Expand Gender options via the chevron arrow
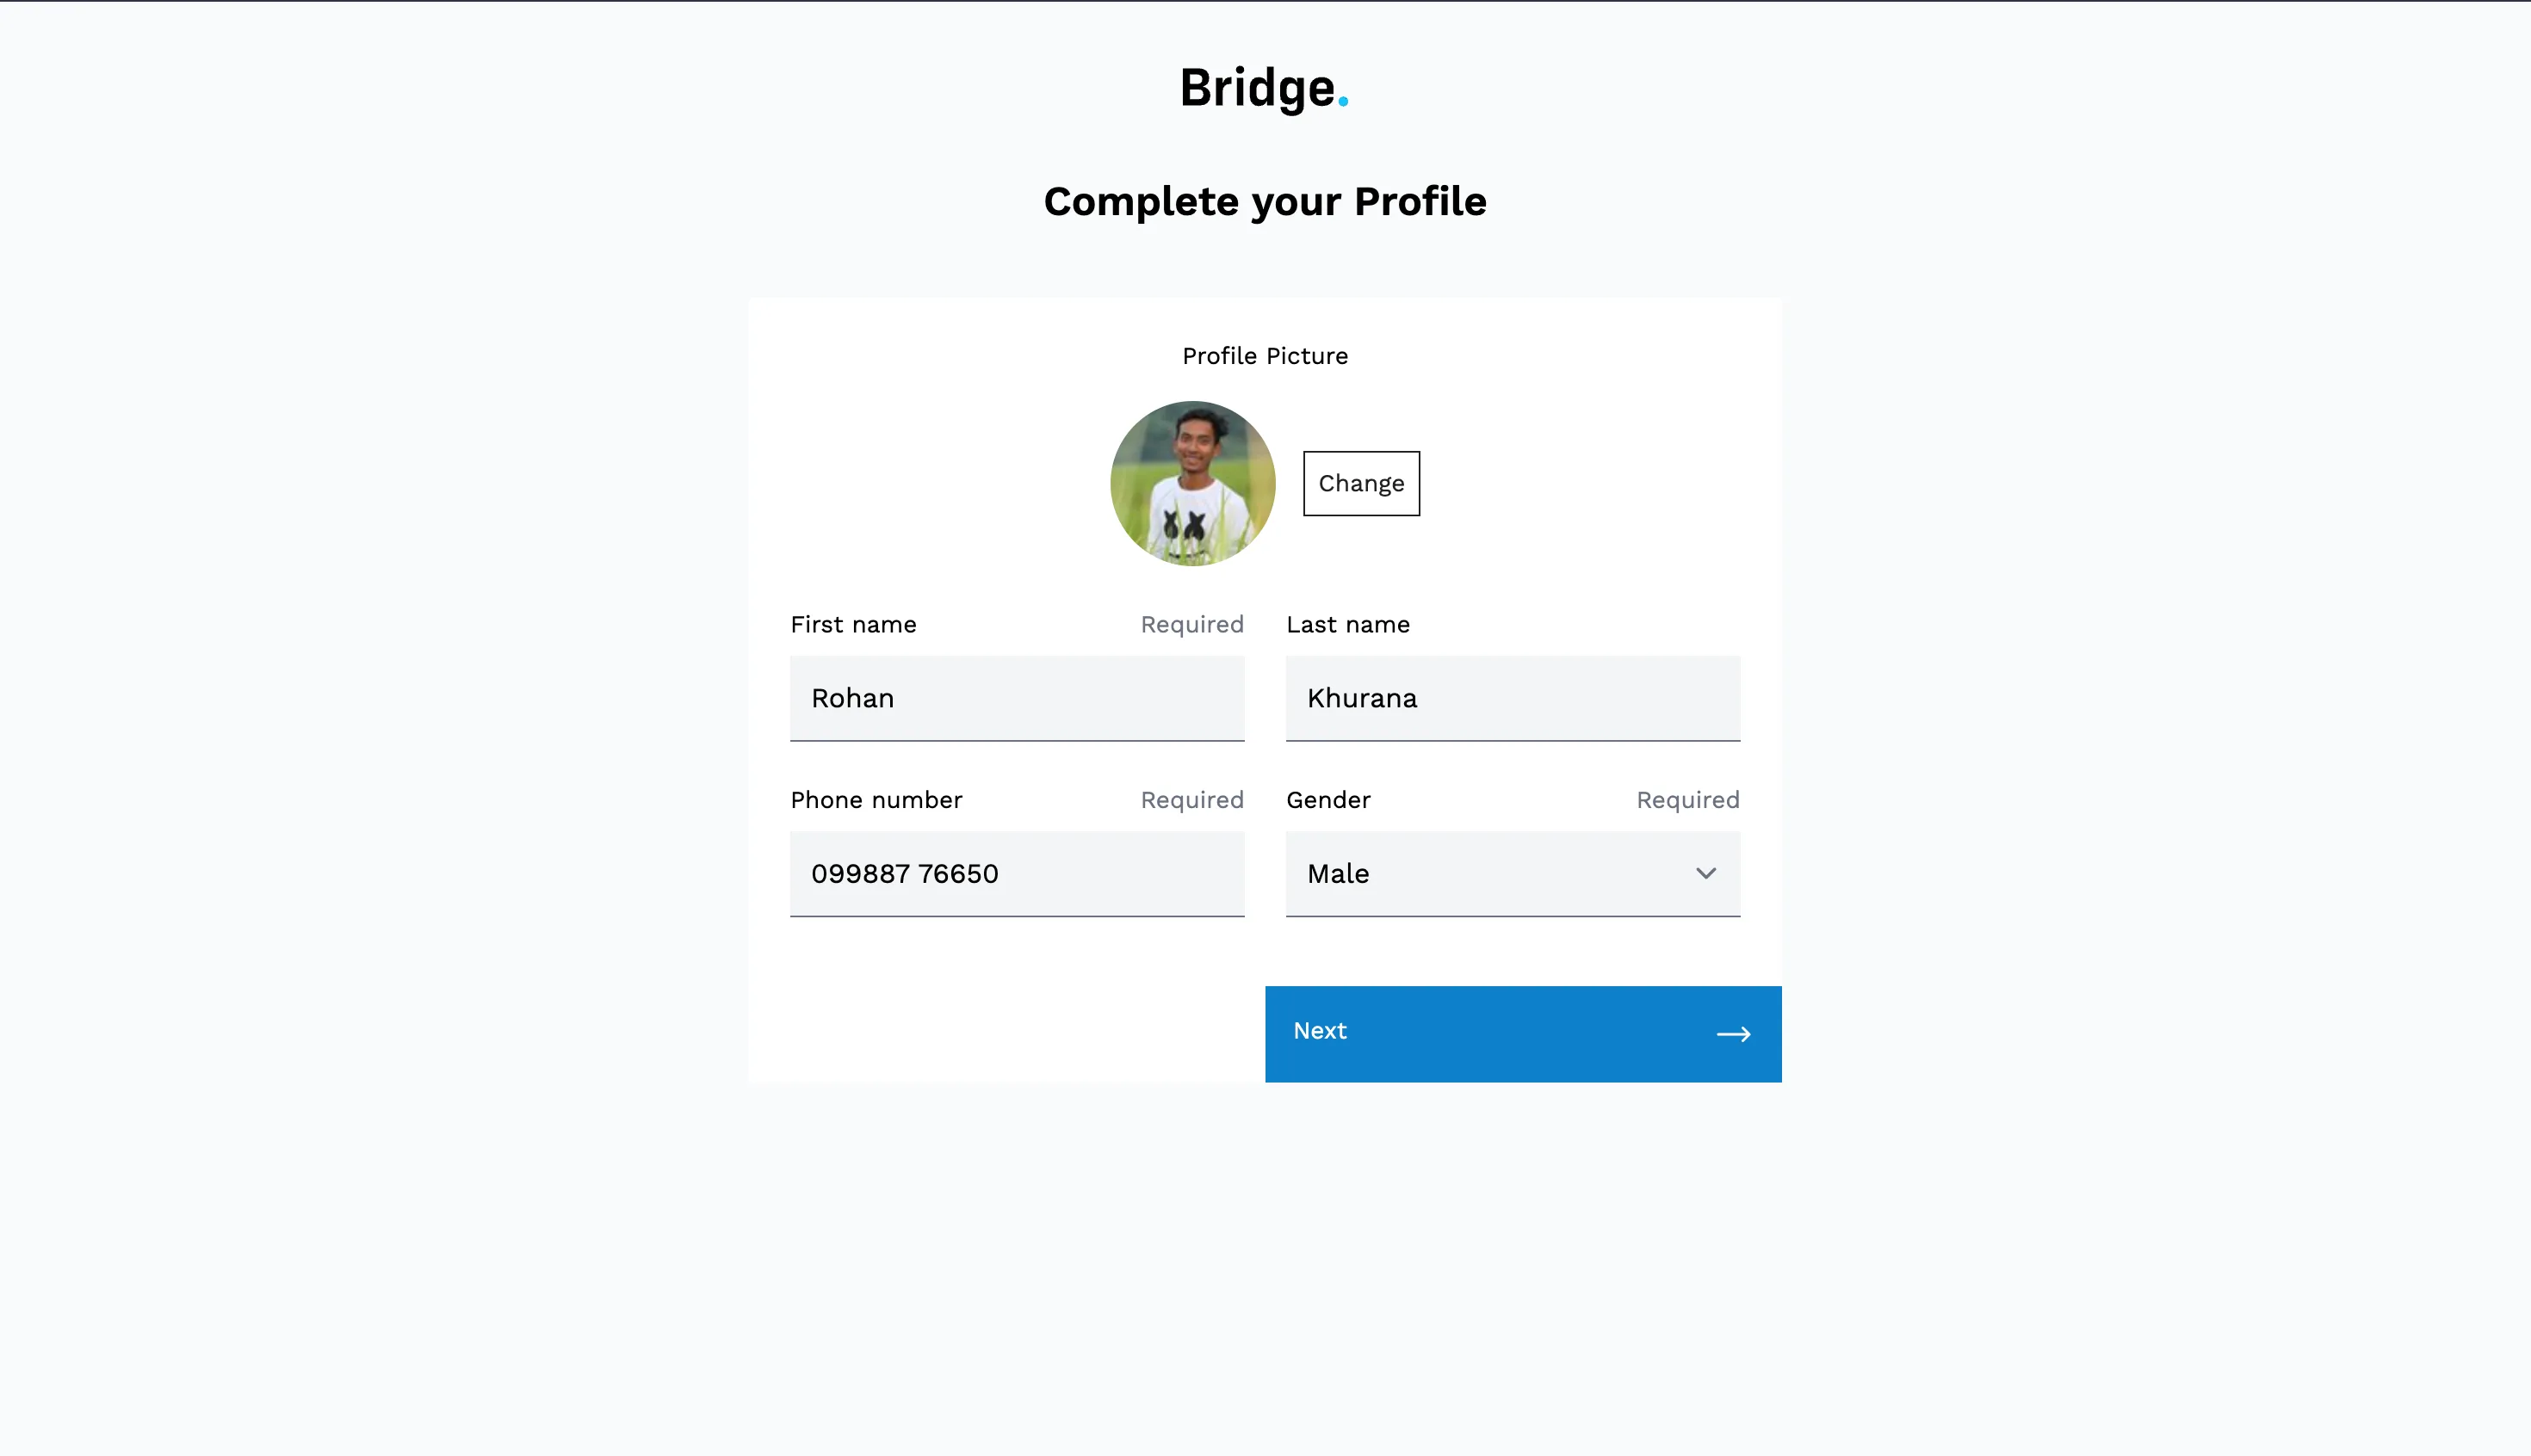2531x1456 pixels. click(x=1705, y=873)
